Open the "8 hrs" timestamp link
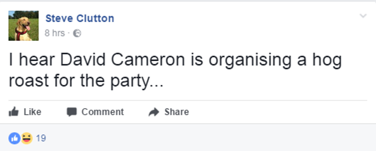The width and height of the screenshot is (376, 151). 54,33
